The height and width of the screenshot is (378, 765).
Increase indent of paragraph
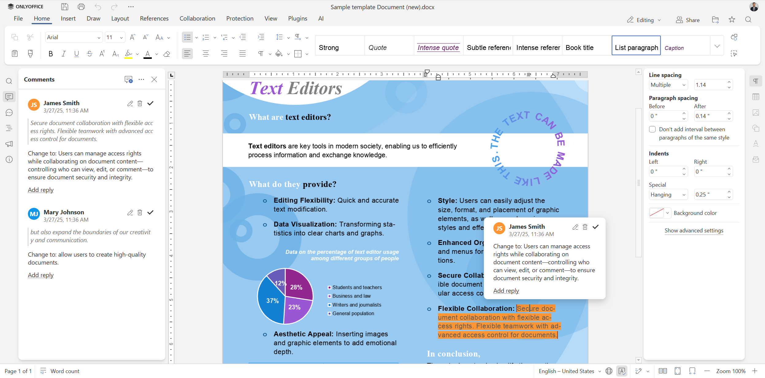(x=261, y=37)
